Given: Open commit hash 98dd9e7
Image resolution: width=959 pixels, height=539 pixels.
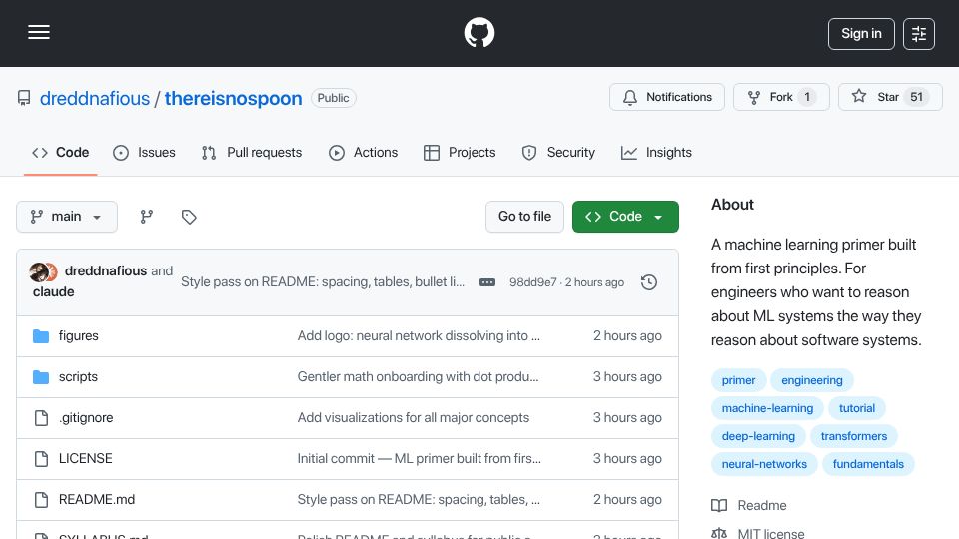Looking at the screenshot, I should [533, 282].
